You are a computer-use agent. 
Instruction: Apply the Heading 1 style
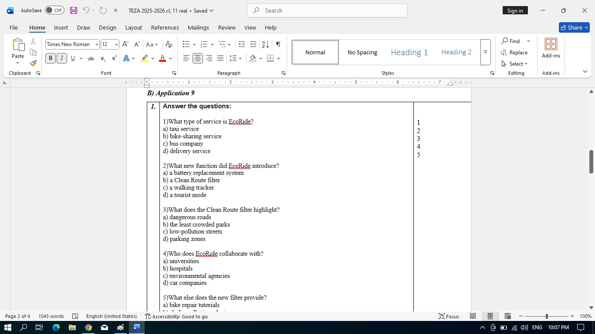(x=409, y=52)
